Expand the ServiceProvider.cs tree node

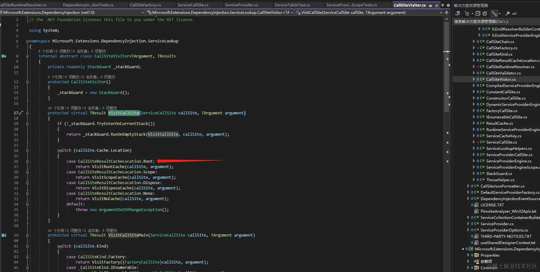pos(468,224)
